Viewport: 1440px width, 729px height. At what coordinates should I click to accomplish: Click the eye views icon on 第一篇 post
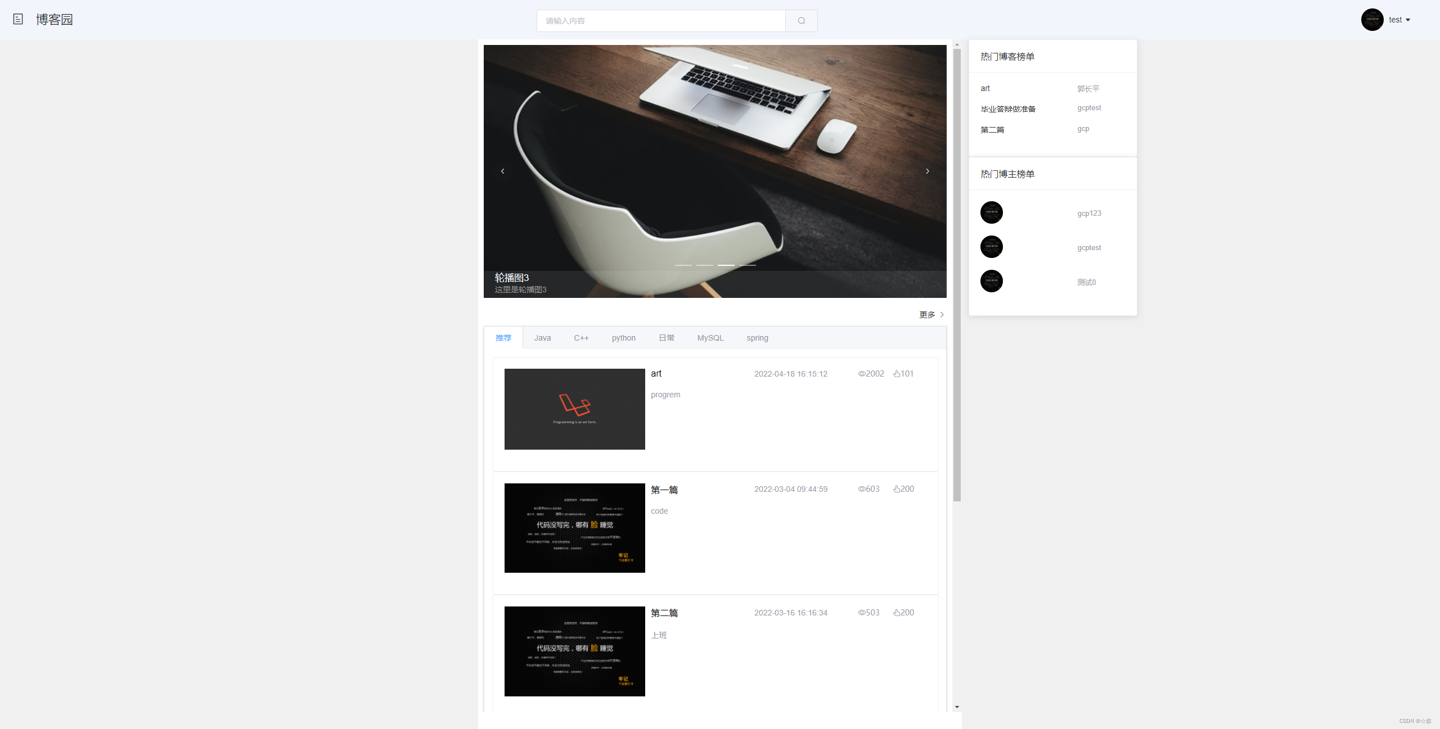[x=861, y=489]
